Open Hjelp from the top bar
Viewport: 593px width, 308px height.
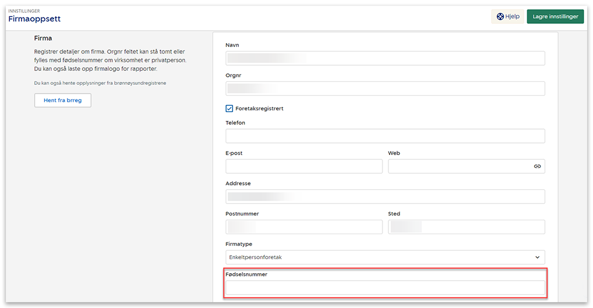tap(507, 17)
